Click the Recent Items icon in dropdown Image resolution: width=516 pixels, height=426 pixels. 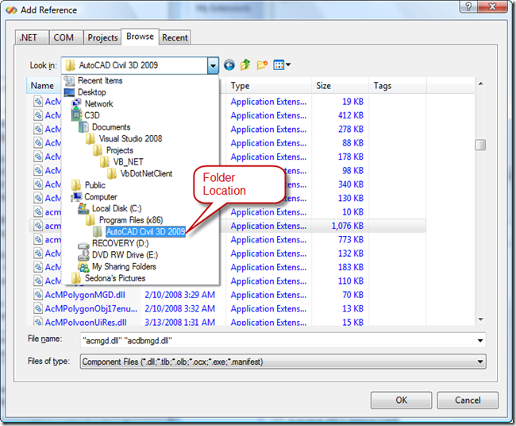[x=69, y=80]
